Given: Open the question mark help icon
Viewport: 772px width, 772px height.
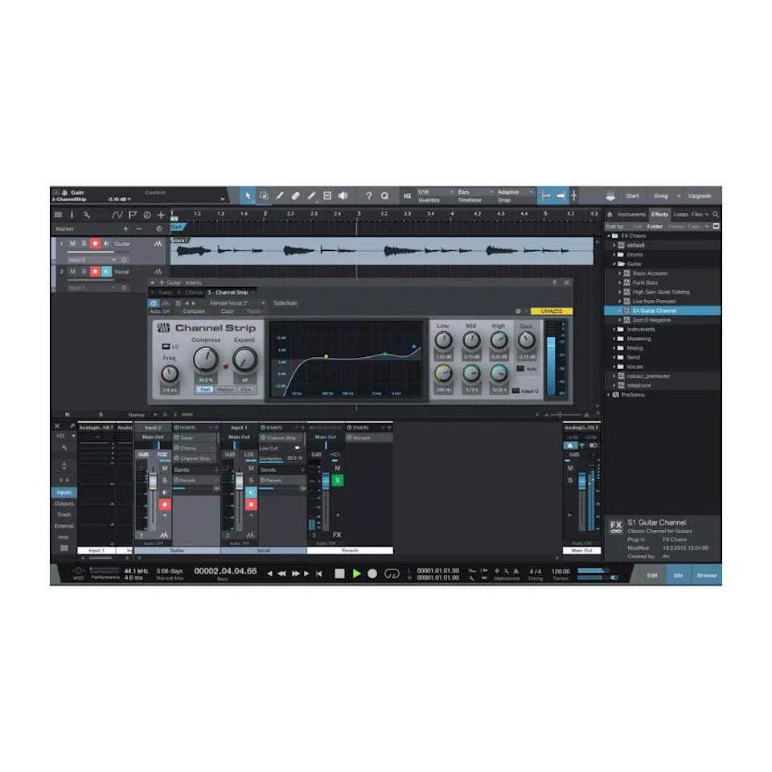Looking at the screenshot, I should coord(369,195).
